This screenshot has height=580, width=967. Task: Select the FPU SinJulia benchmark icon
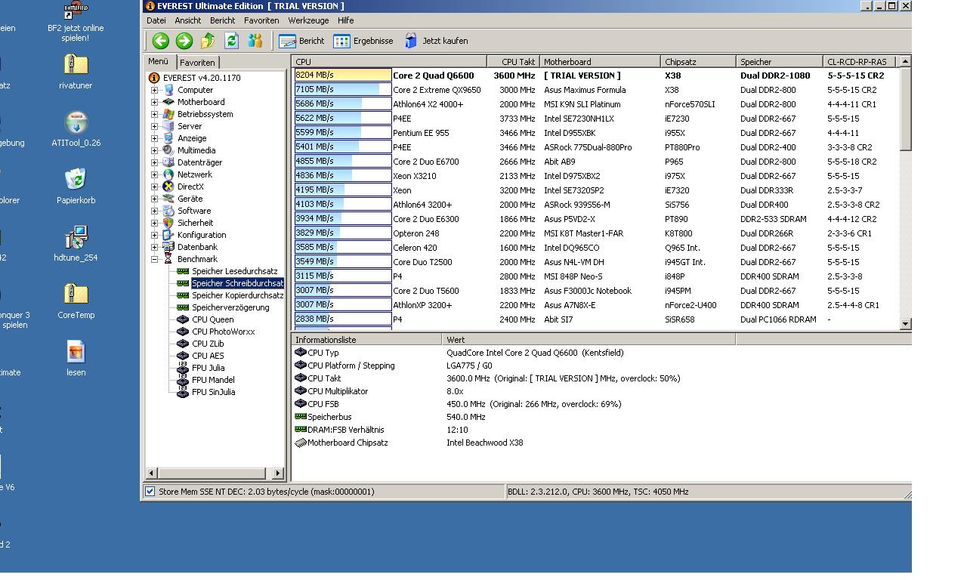coord(183,392)
